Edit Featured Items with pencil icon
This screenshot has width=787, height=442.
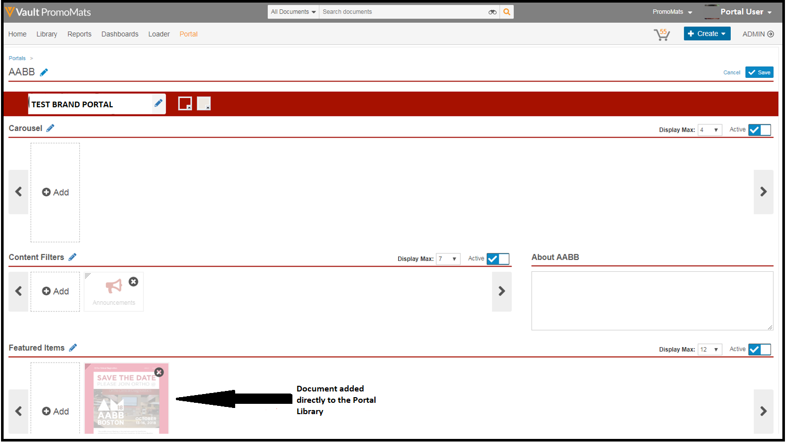tap(73, 348)
